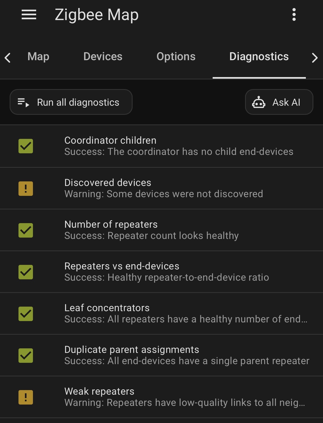Open the hamburger navigation menu
The height and width of the screenshot is (423, 323).
pyautogui.click(x=29, y=14)
